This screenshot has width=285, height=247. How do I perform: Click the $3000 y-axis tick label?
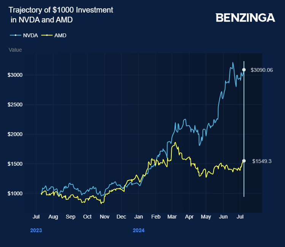click(15, 75)
